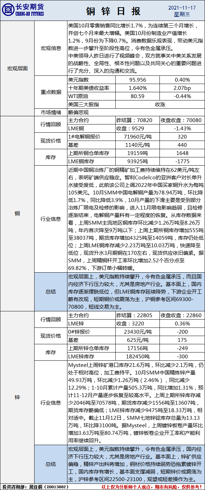
Task: Click the 美元指数 value 95.956 cell
Action: [x=138, y=80]
